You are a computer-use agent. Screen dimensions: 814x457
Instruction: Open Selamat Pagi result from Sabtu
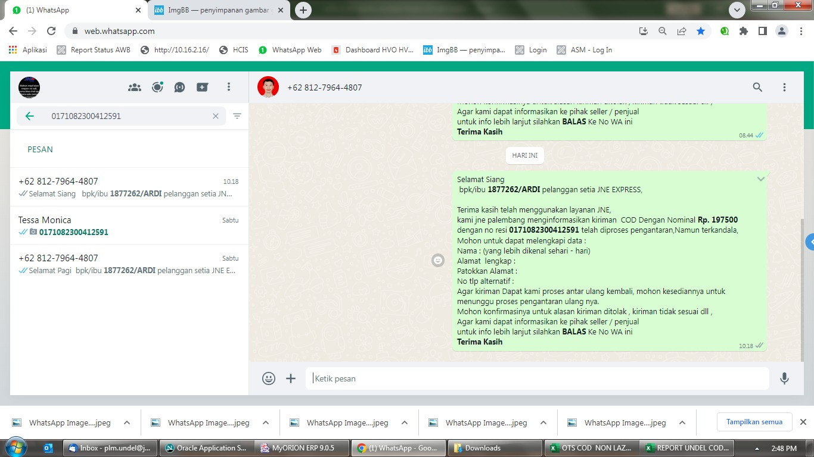129,264
